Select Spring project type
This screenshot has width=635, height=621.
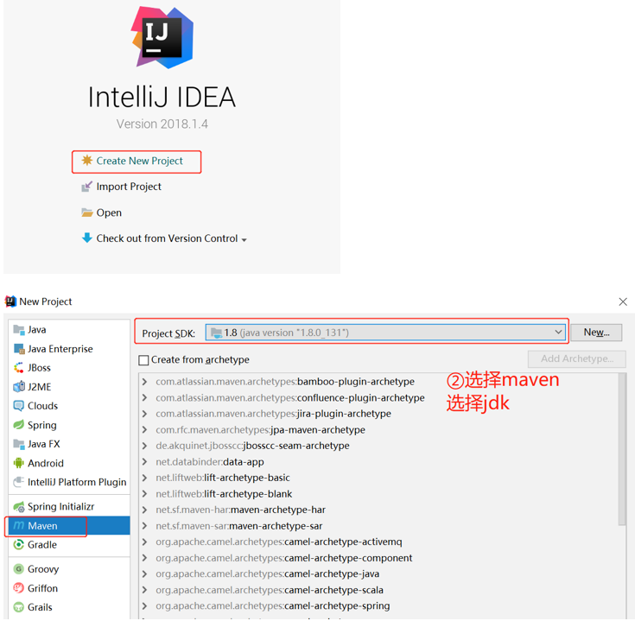tap(69, 425)
